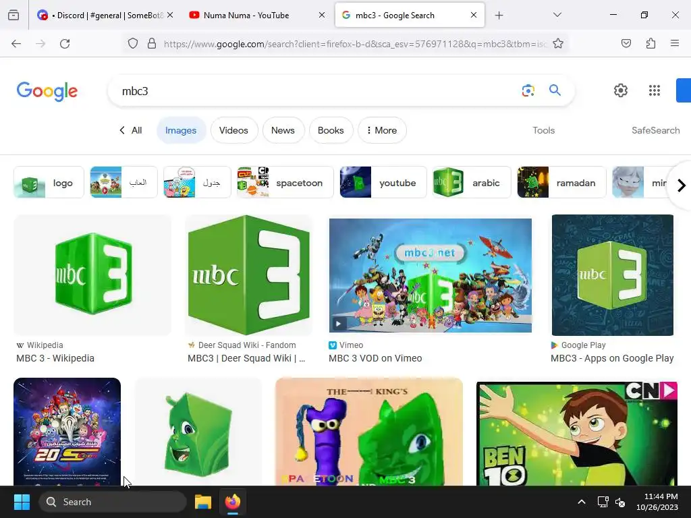691x518 pixels.
Task: Open the Google apps grid
Action: point(655,90)
